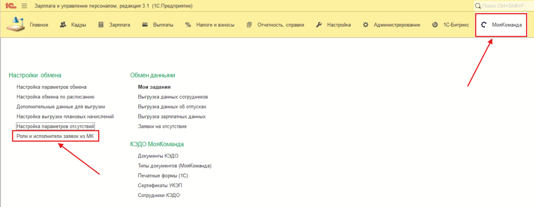
Task: Open the Отчетность, справки section
Action: [x=280, y=25]
